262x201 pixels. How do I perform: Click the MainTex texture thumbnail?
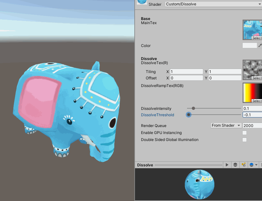252,30
